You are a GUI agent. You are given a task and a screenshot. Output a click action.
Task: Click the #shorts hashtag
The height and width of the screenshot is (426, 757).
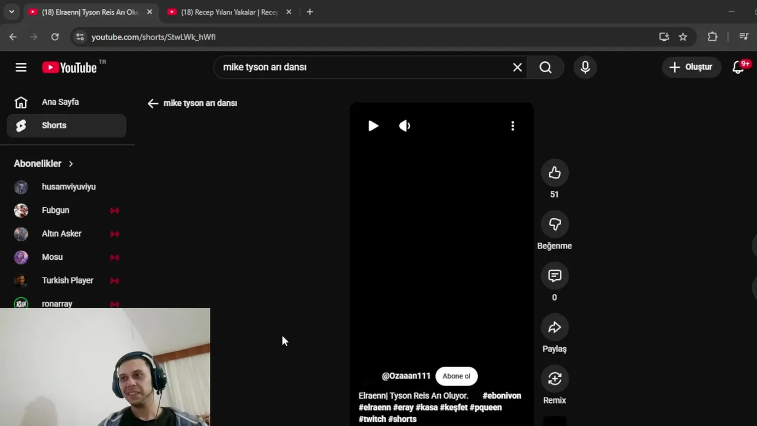click(402, 419)
